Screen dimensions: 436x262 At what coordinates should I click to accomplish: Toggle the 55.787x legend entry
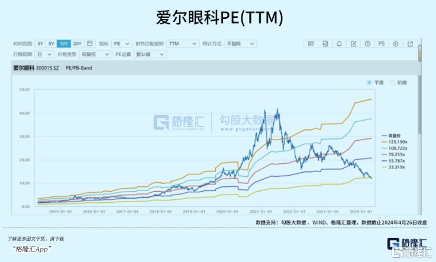click(x=393, y=161)
